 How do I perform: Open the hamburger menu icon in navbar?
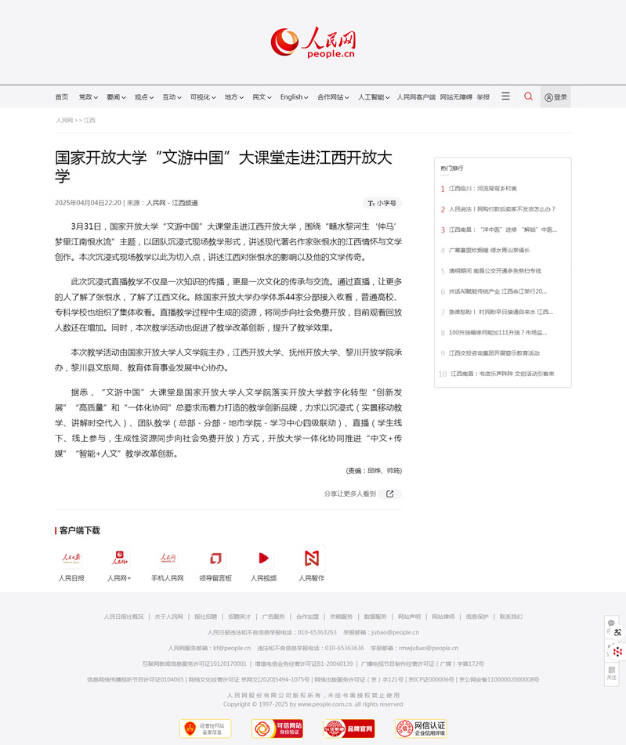(505, 96)
